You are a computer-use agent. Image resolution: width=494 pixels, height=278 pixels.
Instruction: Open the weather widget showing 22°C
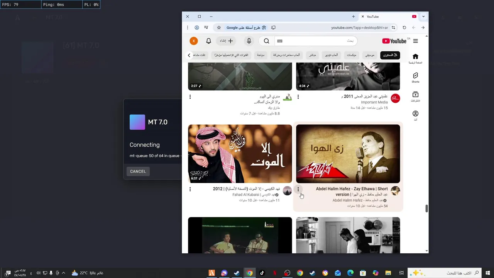pyautogui.click(x=87, y=273)
